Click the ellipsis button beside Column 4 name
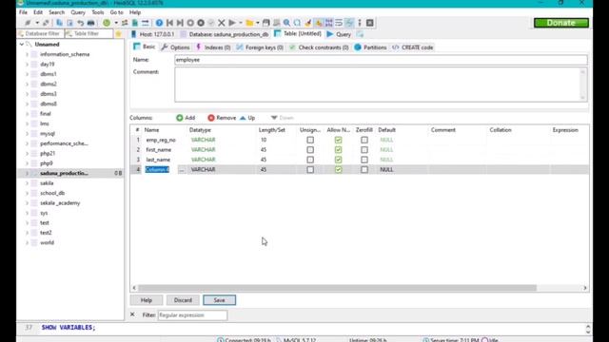This screenshot has width=609, height=342. [182, 169]
